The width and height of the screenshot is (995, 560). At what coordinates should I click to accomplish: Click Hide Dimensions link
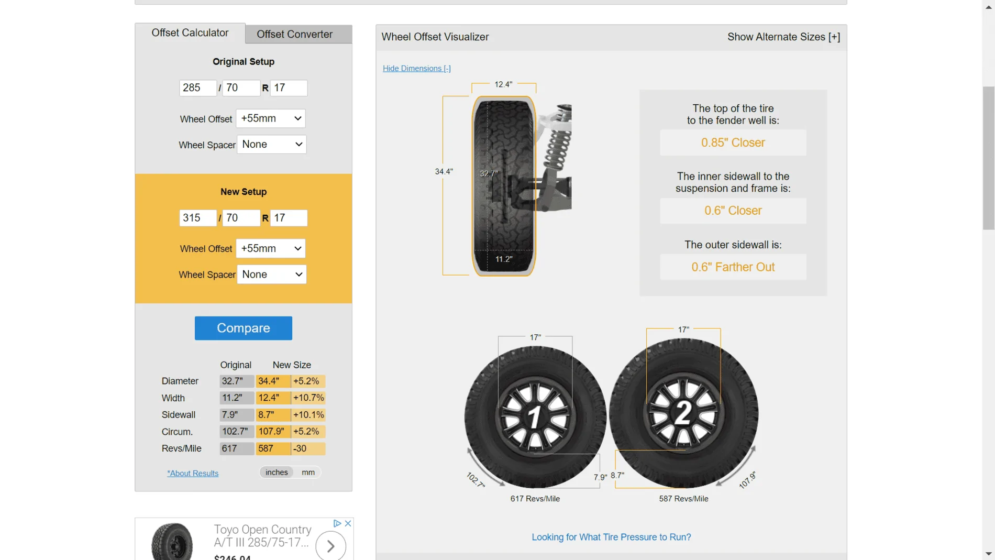click(x=416, y=68)
